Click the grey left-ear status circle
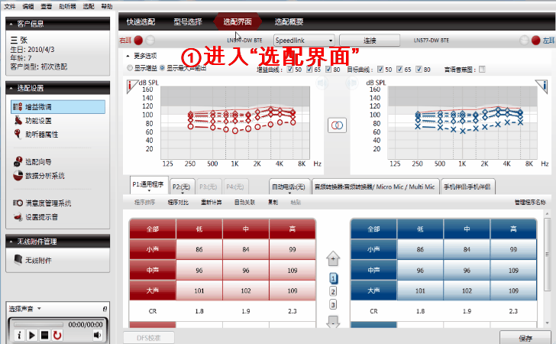Screen dimensions: 556x344 524,41
